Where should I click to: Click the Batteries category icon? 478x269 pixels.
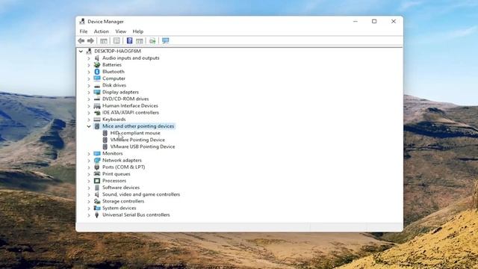click(x=97, y=65)
